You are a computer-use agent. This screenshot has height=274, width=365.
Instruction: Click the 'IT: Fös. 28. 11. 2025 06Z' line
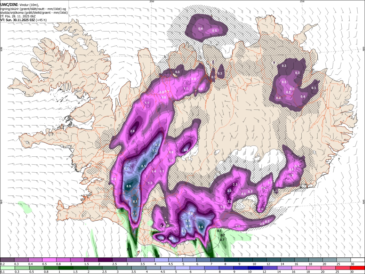[18, 16]
